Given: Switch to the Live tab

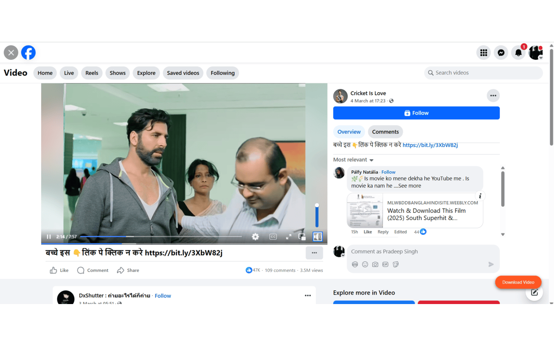Looking at the screenshot, I should tap(69, 73).
